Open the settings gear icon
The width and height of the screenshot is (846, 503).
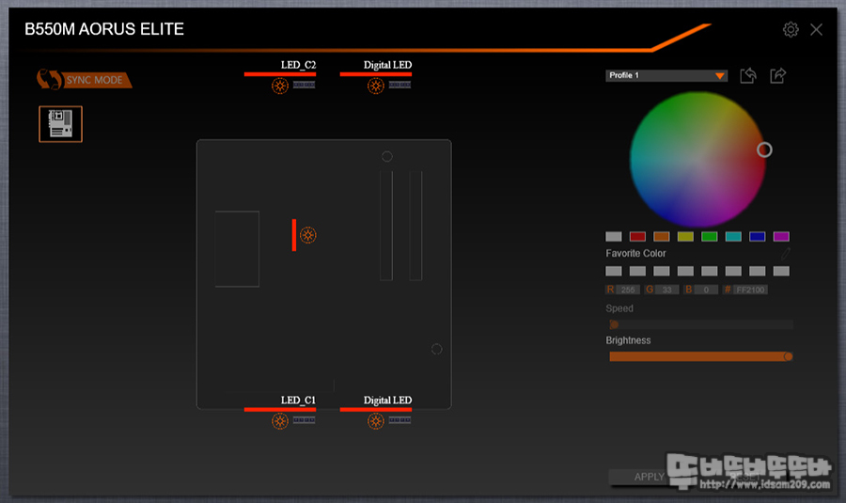coord(791,30)
